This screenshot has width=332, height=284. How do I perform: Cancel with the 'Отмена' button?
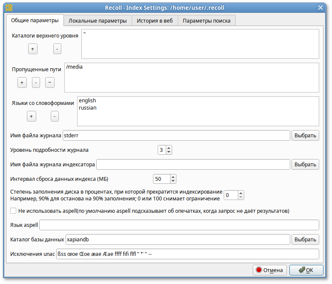tap(269, 270)
